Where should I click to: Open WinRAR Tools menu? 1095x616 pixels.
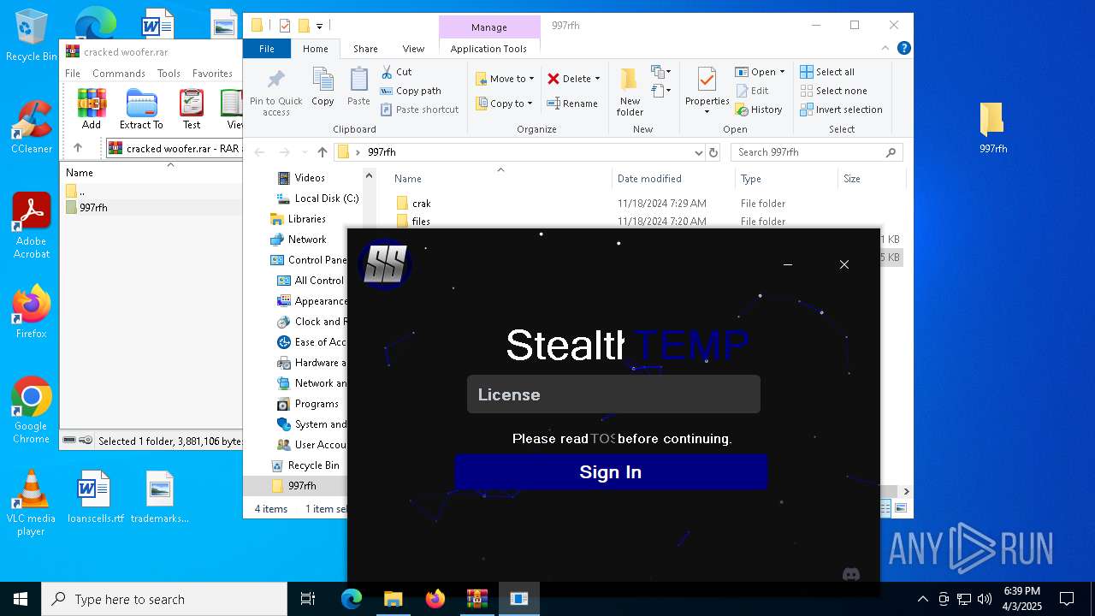tap(169, 74)
